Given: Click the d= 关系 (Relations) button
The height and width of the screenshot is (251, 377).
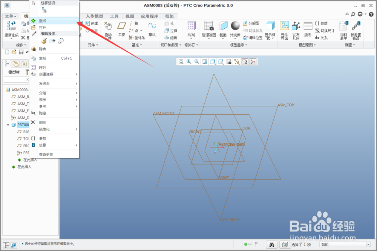Looking at the screenshot, I should coord(321,37).
